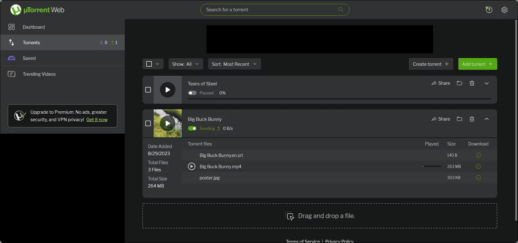Image resolution: width=518 pixels, height=243 pixels.
Task: Click the search magnifier icon
Action: tap(341, 10)
